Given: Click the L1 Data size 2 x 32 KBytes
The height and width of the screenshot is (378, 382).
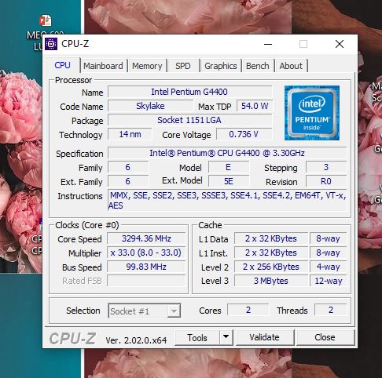Looking at the screenshot, I should tap(271, 238).
